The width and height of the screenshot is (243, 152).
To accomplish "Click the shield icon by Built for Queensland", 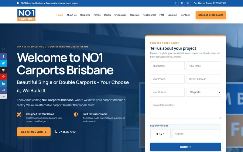I will (x=76, y=115).
